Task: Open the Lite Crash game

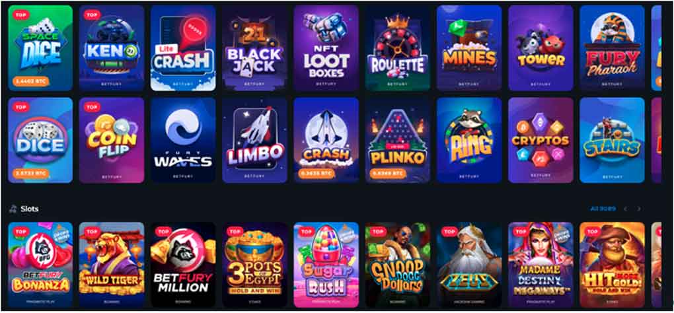Action: [183, 48]
